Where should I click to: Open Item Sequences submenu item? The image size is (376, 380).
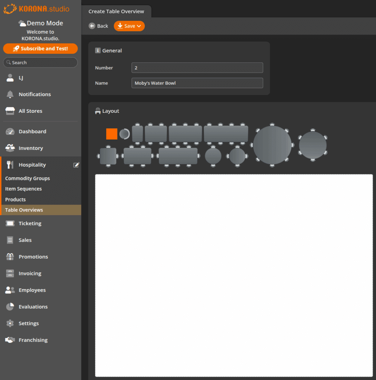[x=23, y=189]
